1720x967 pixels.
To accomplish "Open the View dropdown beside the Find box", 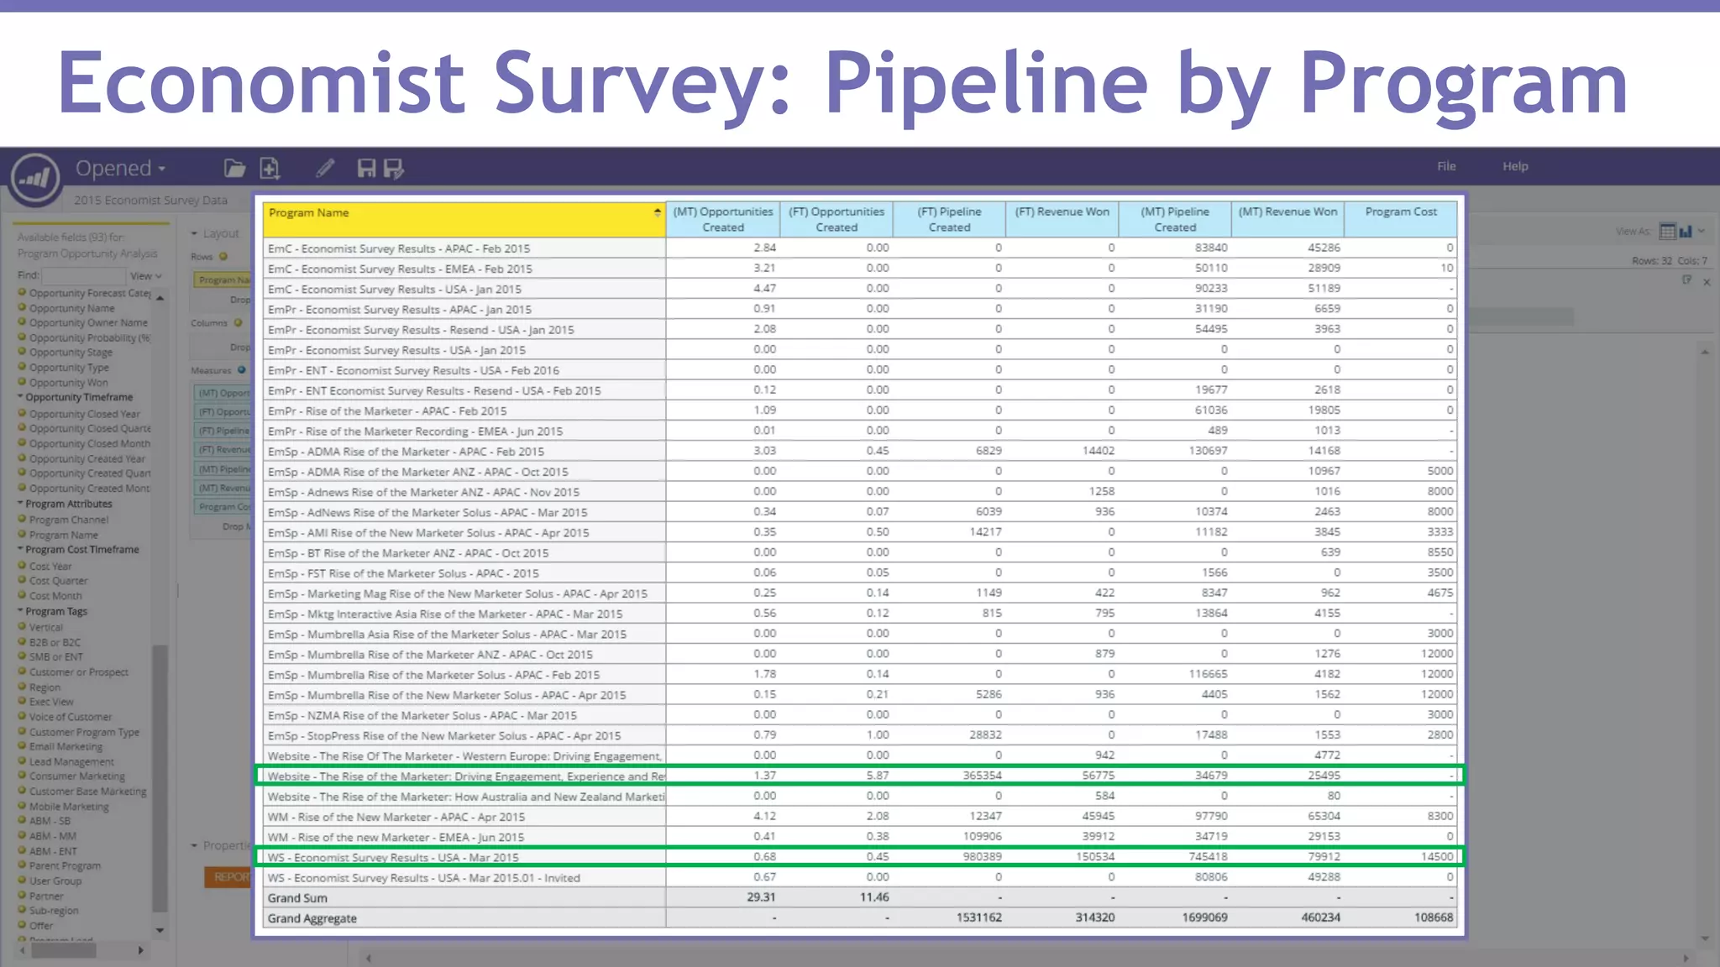I will 145,275.
